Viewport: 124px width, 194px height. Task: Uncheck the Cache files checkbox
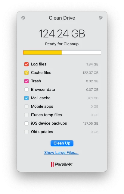[26, 73]
